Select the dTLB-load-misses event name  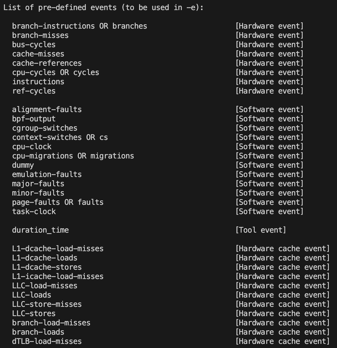pos(47,341)
